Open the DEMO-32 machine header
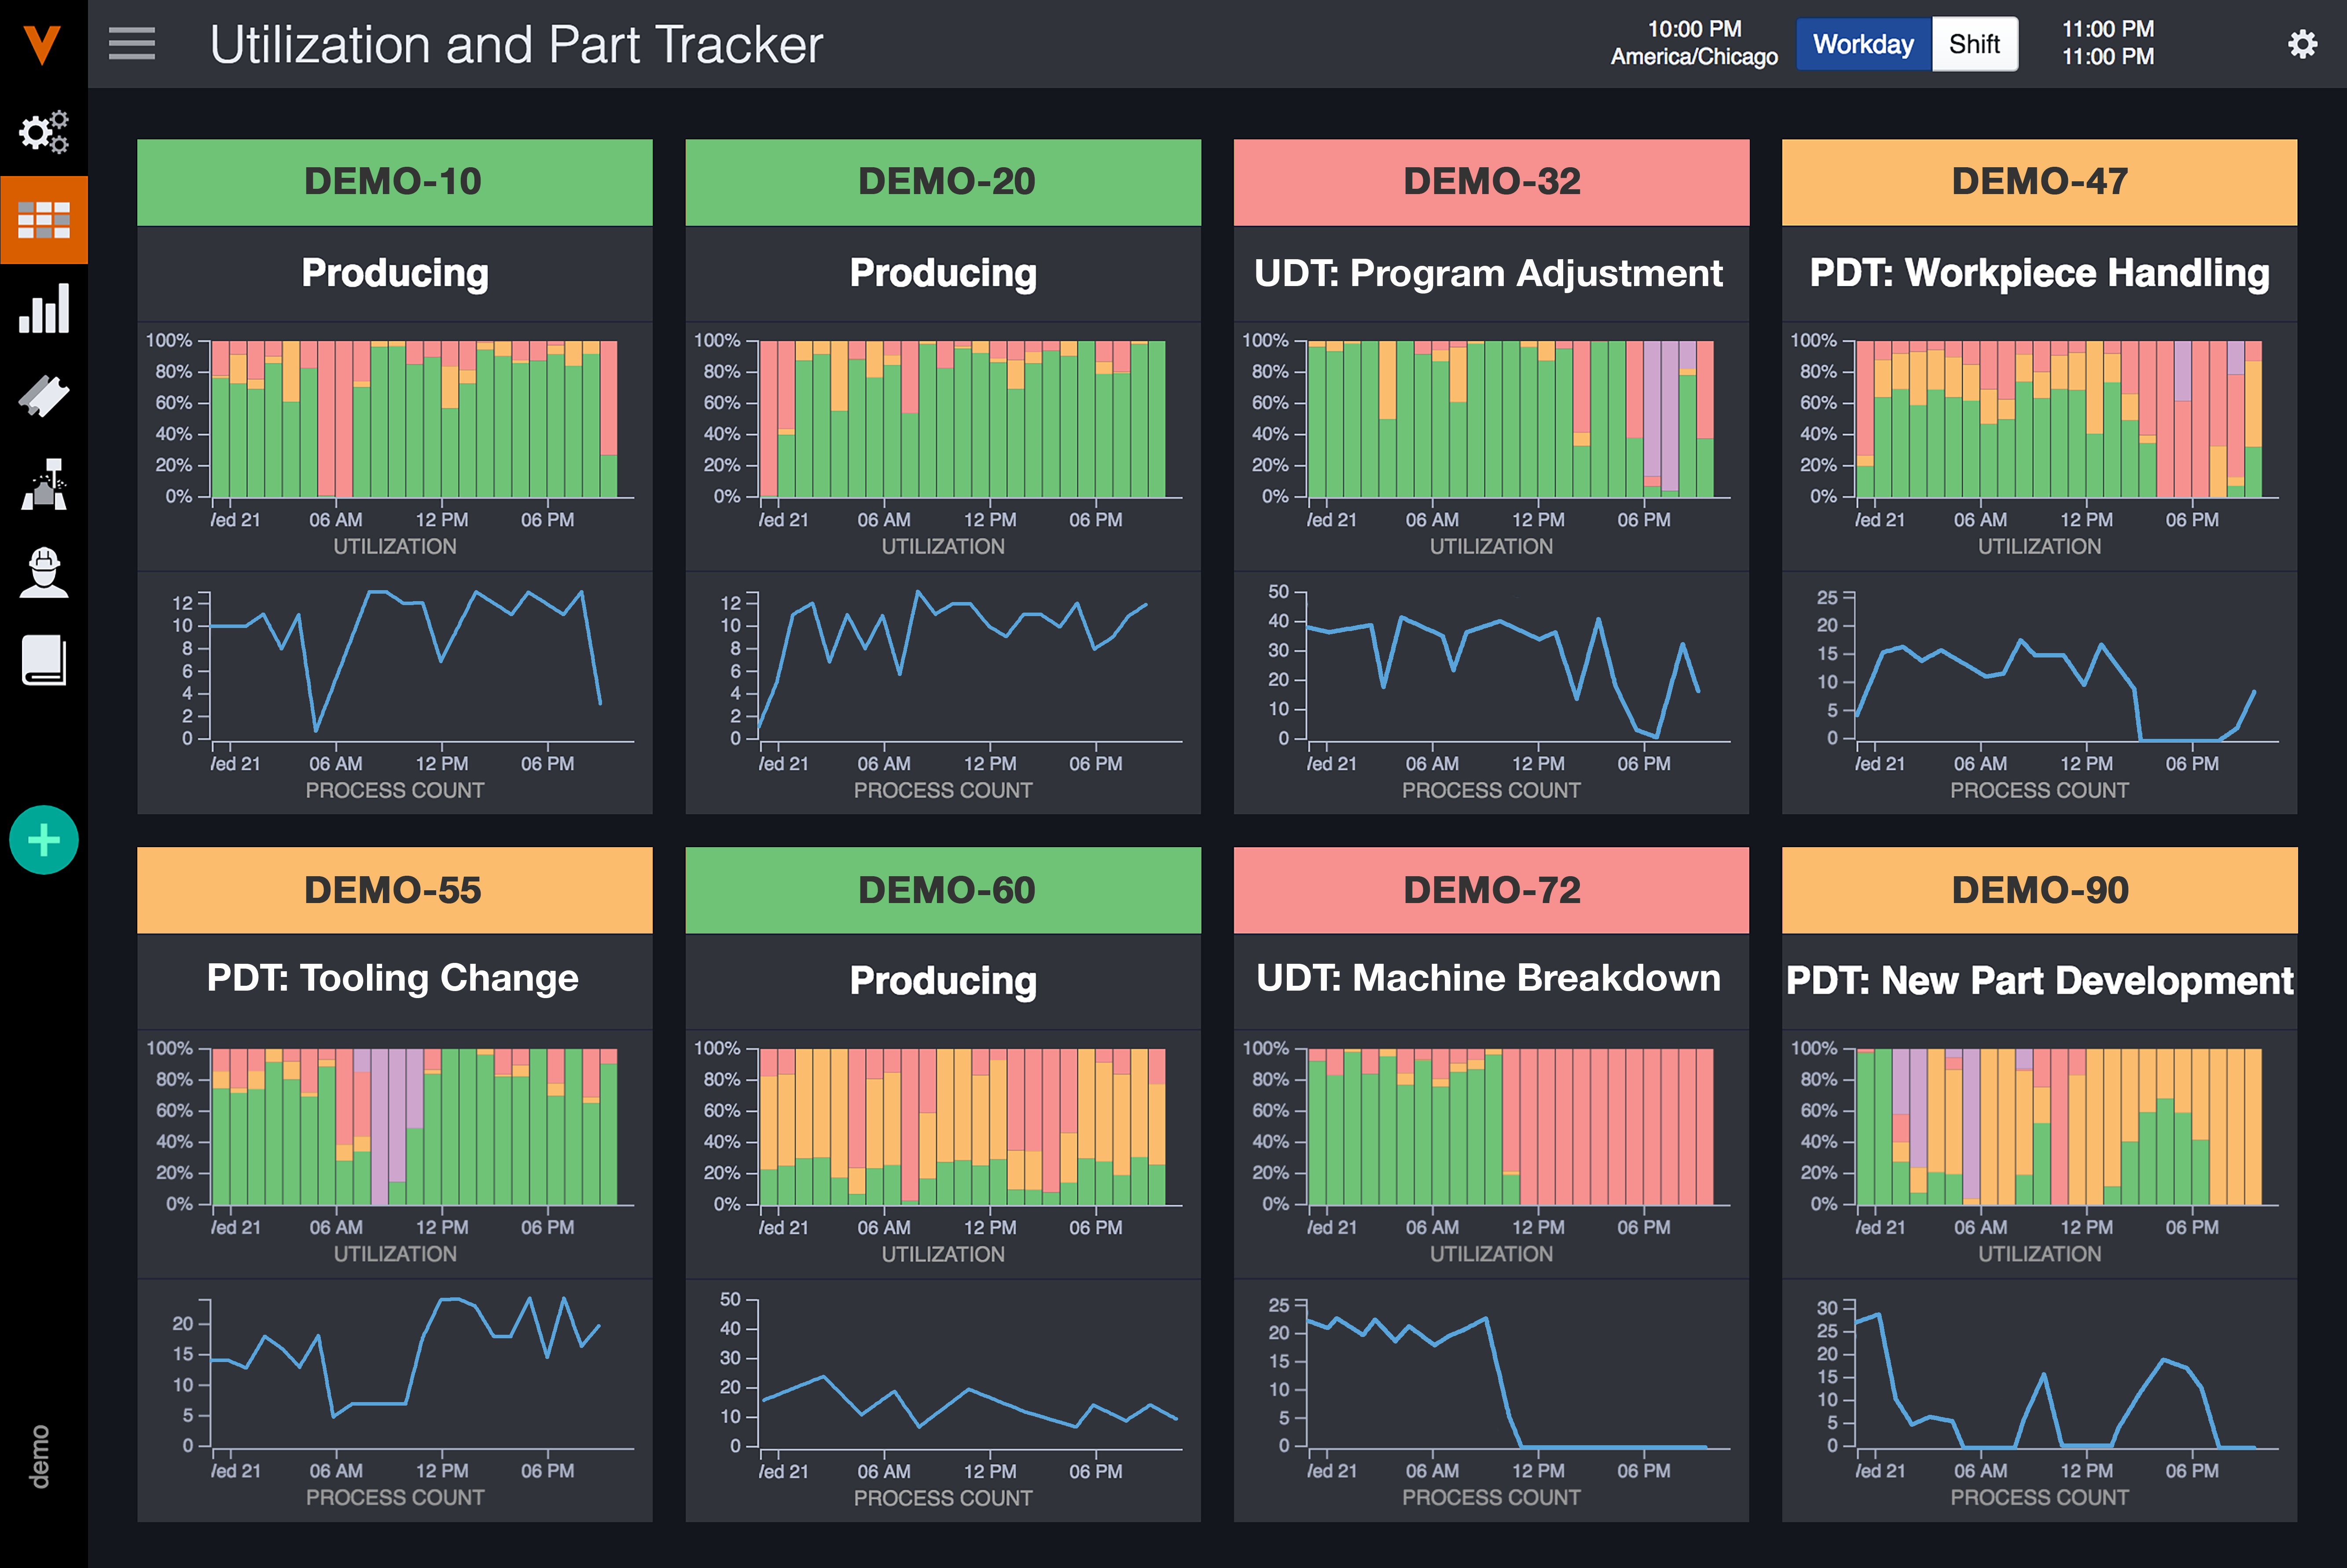 (1491, 182)
